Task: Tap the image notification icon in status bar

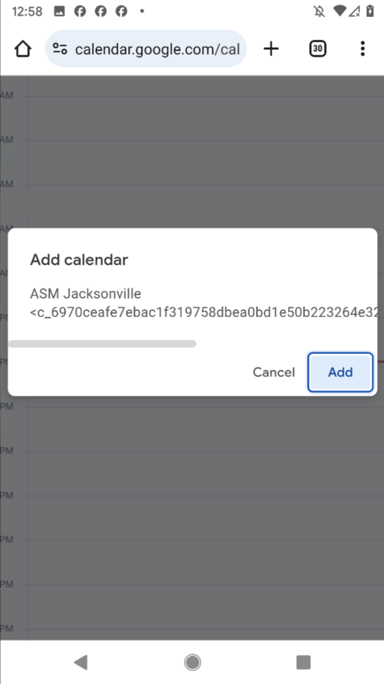Action: coord(59,12)
